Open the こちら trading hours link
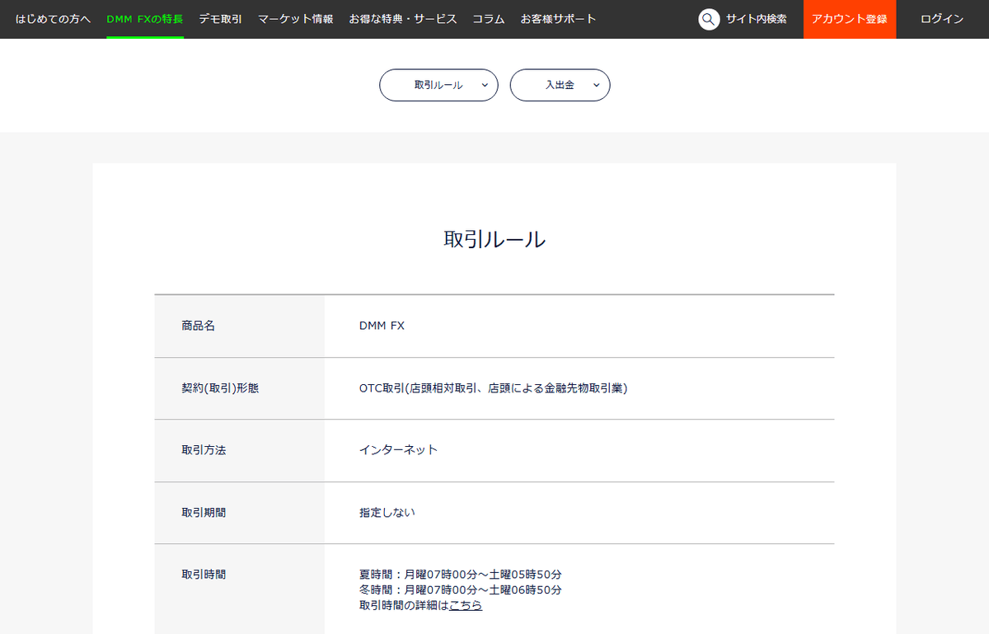The image size is (989, 634). click(x=466, y=605)
